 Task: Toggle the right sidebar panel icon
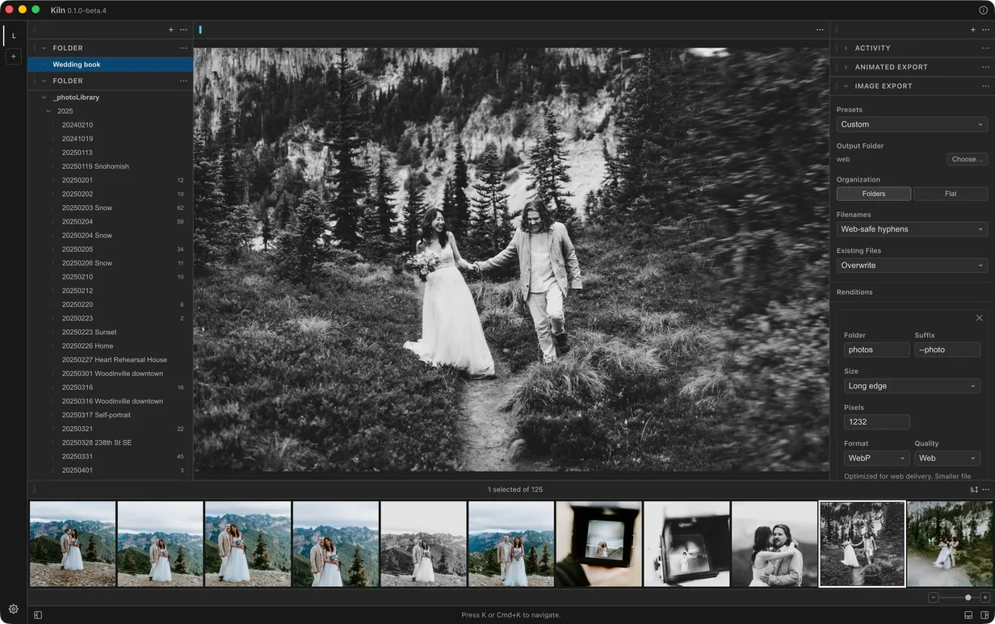985,615
